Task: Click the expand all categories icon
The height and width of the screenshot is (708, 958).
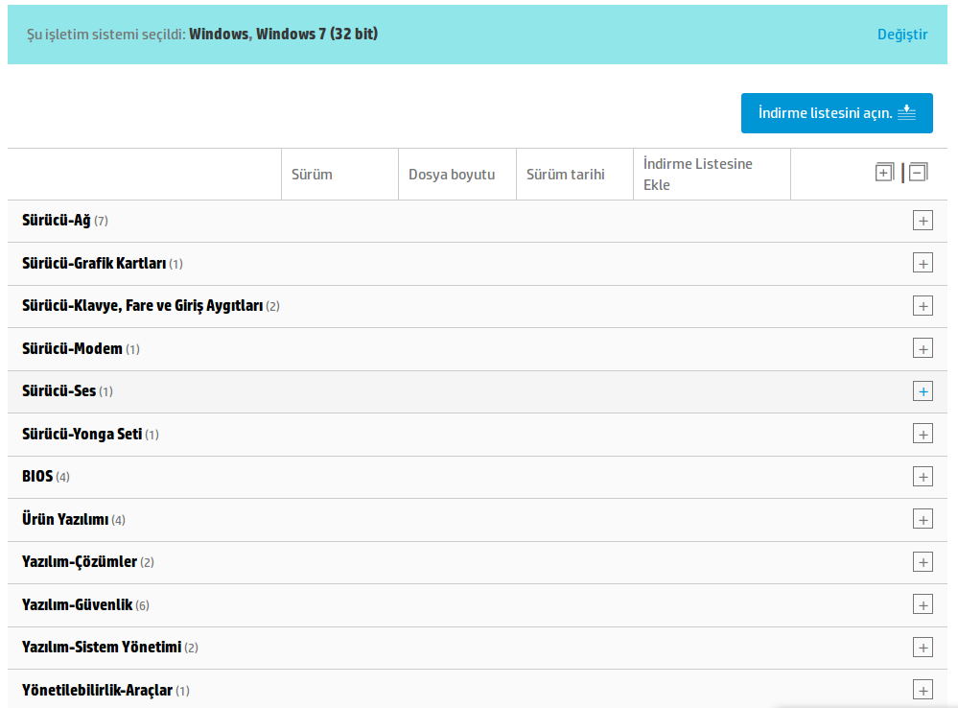Action: pyautogui.click(x=884, y=173)
